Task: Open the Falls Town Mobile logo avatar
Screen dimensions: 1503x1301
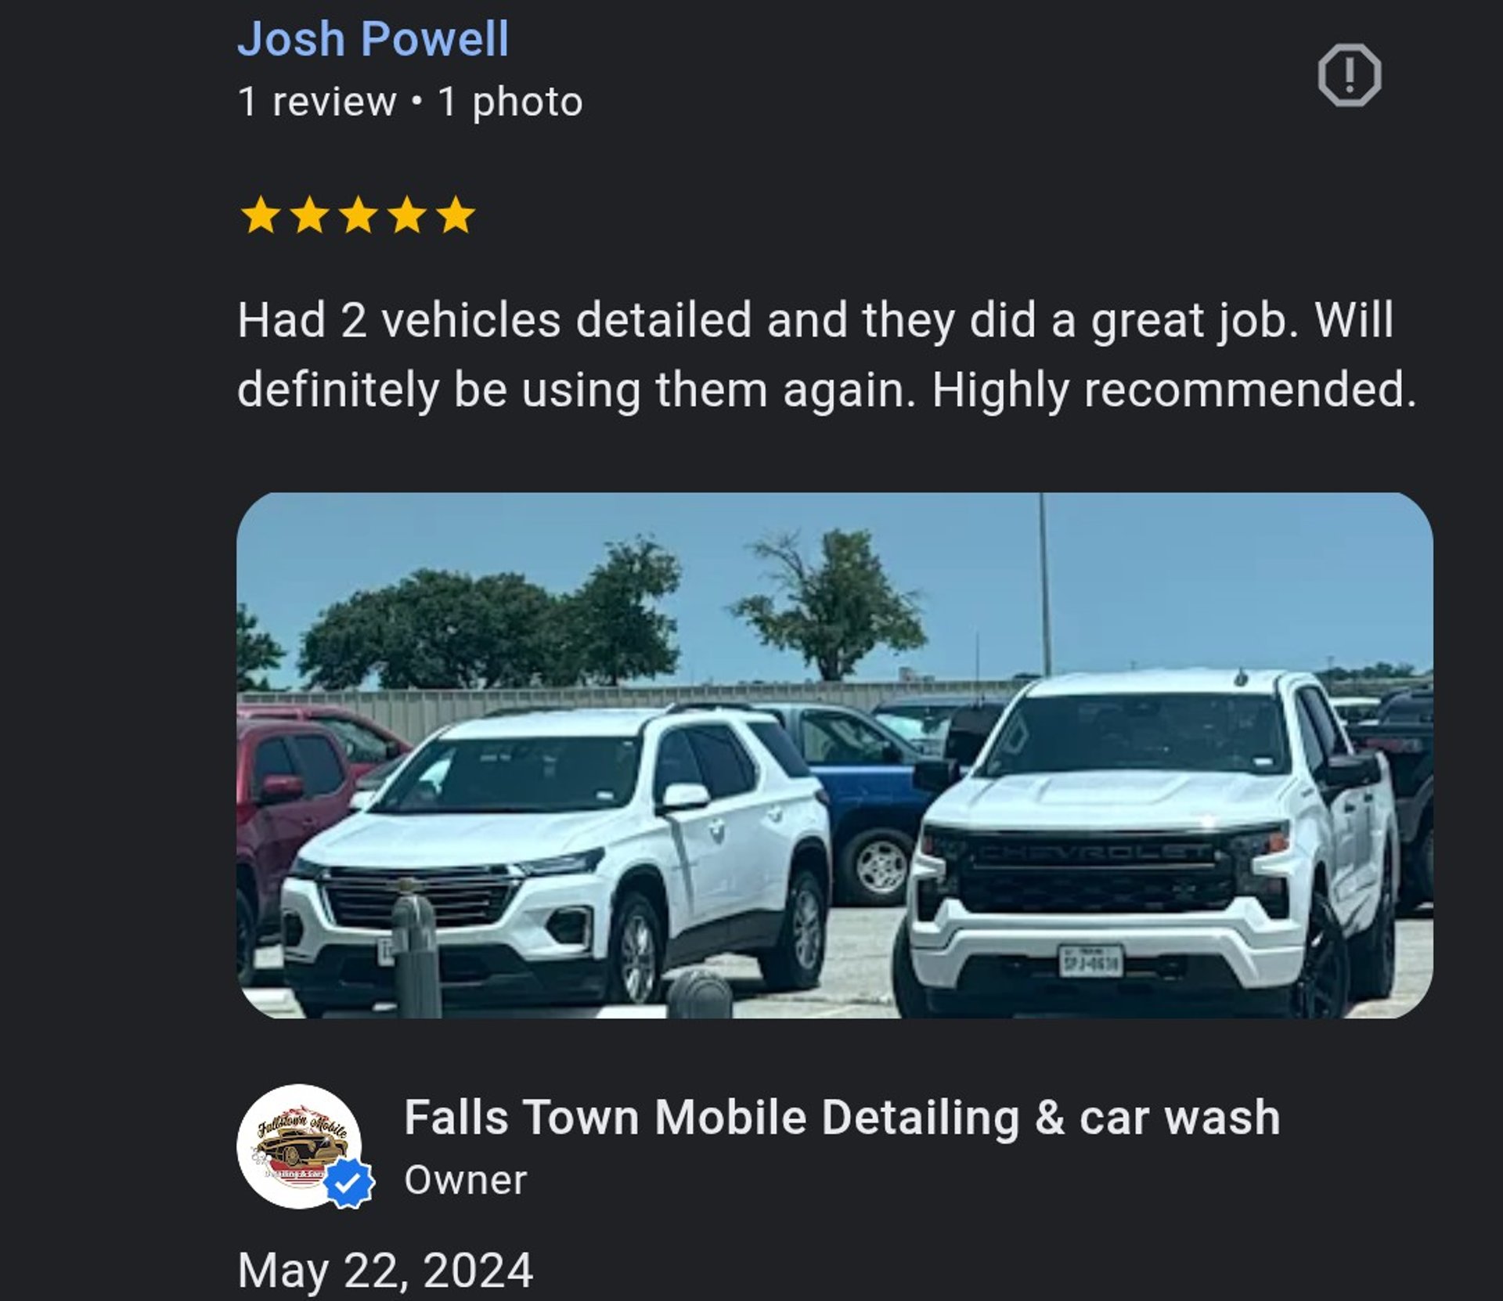Action: coord(299,1145)
